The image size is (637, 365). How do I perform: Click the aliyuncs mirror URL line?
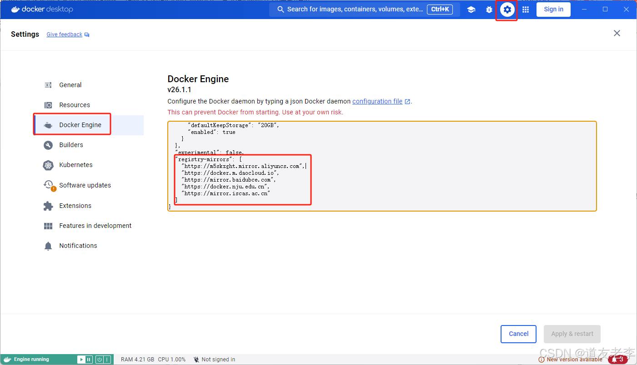pyautogui.click(x=242, y=166)
